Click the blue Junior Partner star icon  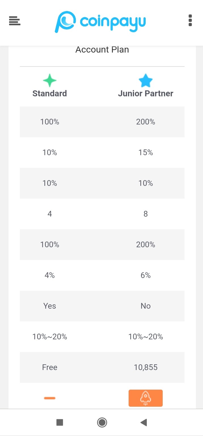click(x=146, y=81)
